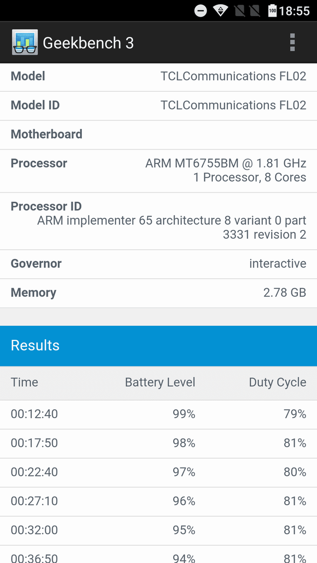The image size is (317, 563).
Task: Tap the Duty Cycle column header
Action: coord(277,383)
